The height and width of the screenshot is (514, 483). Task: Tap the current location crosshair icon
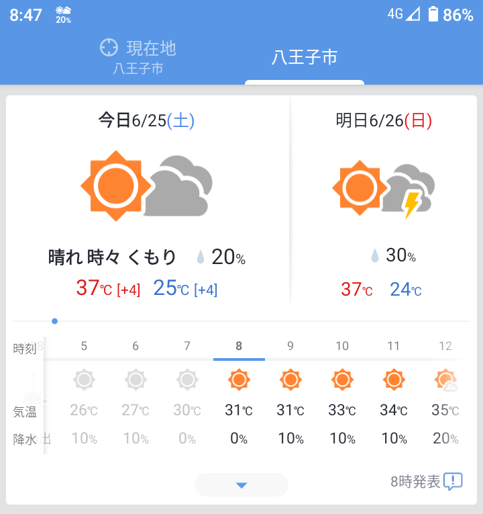(x=109, y=48)
